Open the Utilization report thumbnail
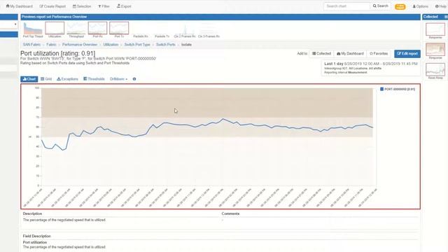 pyautogui.click(x=55, y=29)
